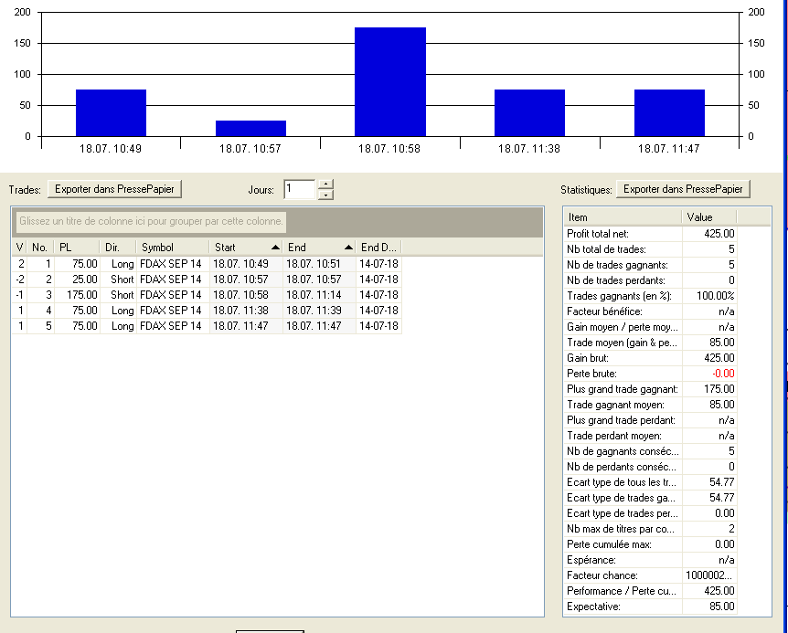Click the Trades Exporter dans PressePapier button
The height and width of the screenshot is (633, 788).
point(115,189)
